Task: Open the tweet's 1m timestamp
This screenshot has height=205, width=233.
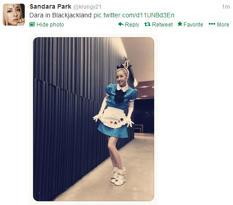Action: pos(226,7)
